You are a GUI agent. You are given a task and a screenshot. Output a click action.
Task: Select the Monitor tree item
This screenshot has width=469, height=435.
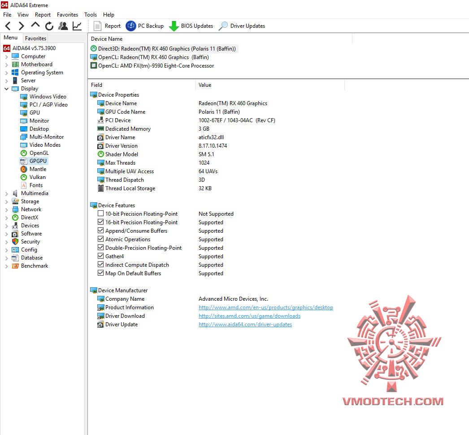click(35, 121)
